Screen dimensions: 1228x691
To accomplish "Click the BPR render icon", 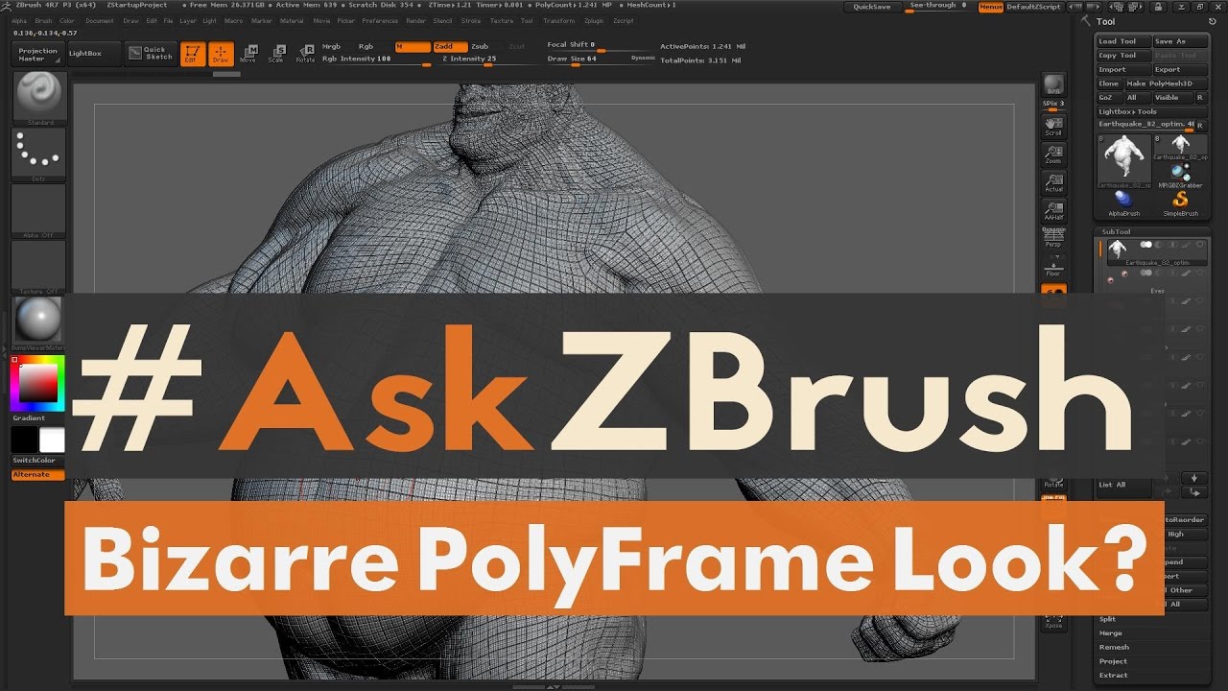I will [x=1053, y=85].
